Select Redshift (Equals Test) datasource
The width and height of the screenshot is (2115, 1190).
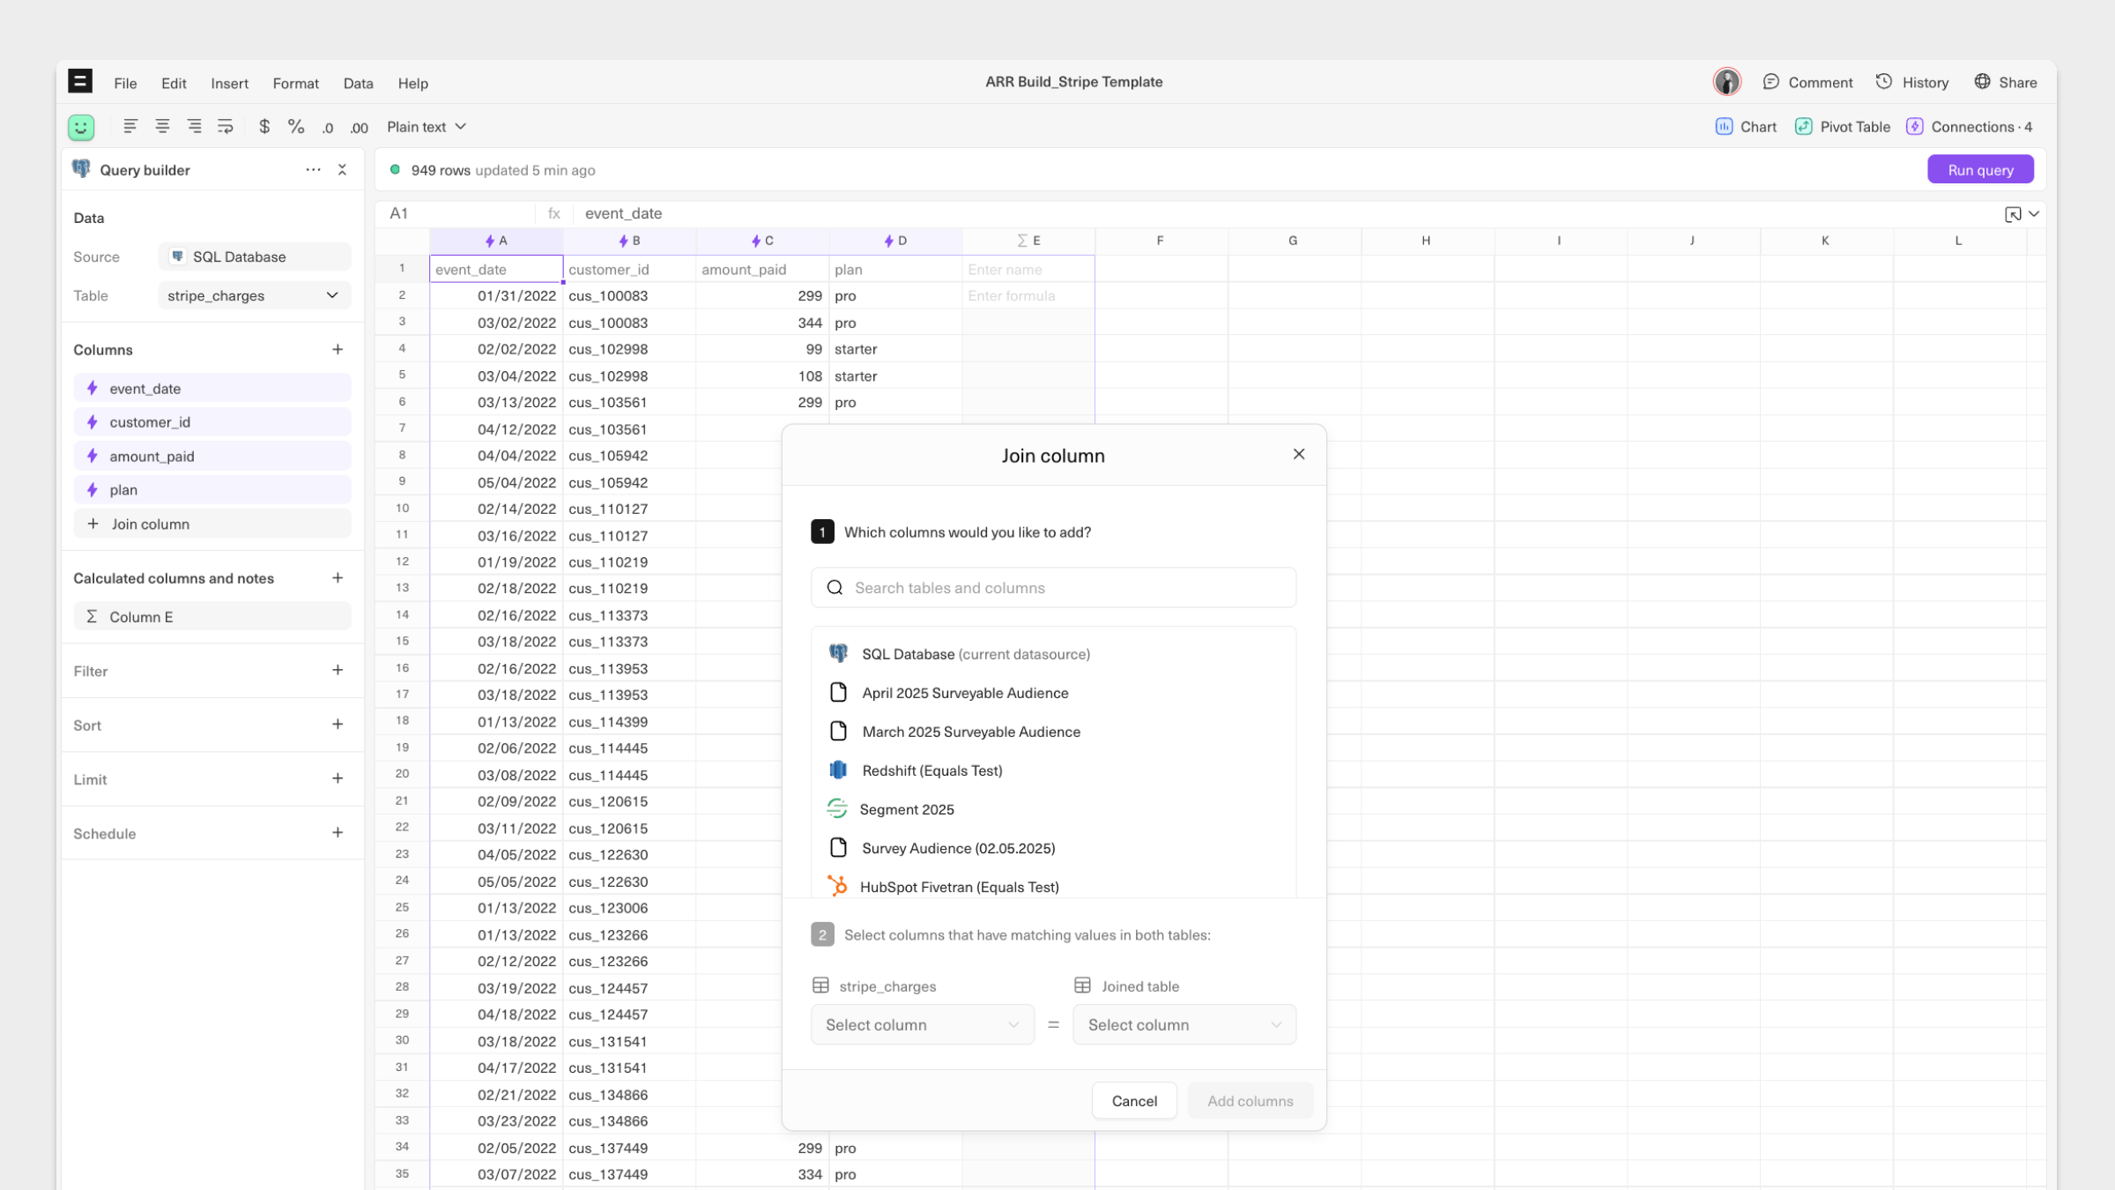(x=931, y=770)
